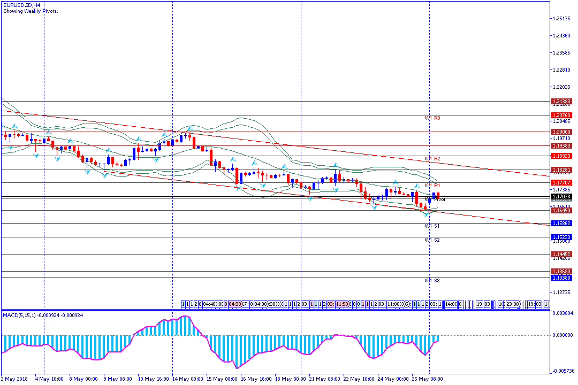Select the 23:30 event marker
Screen dimensions: 578x385
coord(512,304)
